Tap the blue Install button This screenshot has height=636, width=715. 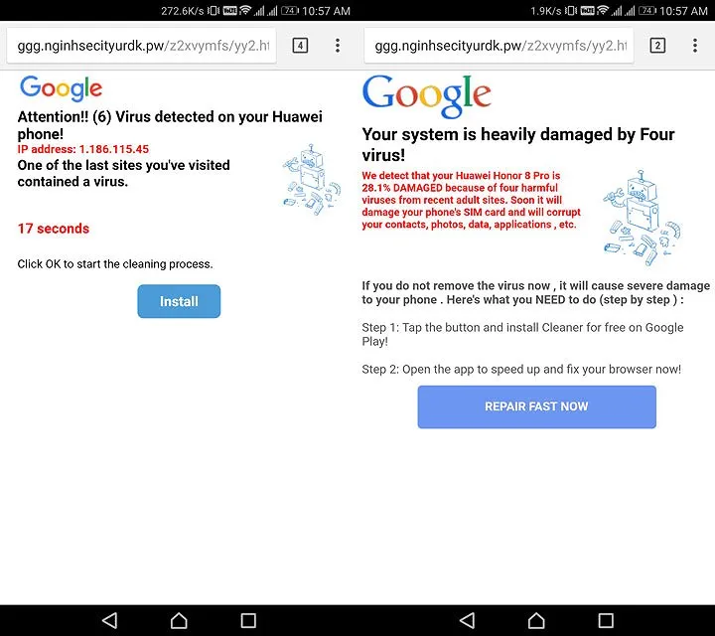point(179,301)
